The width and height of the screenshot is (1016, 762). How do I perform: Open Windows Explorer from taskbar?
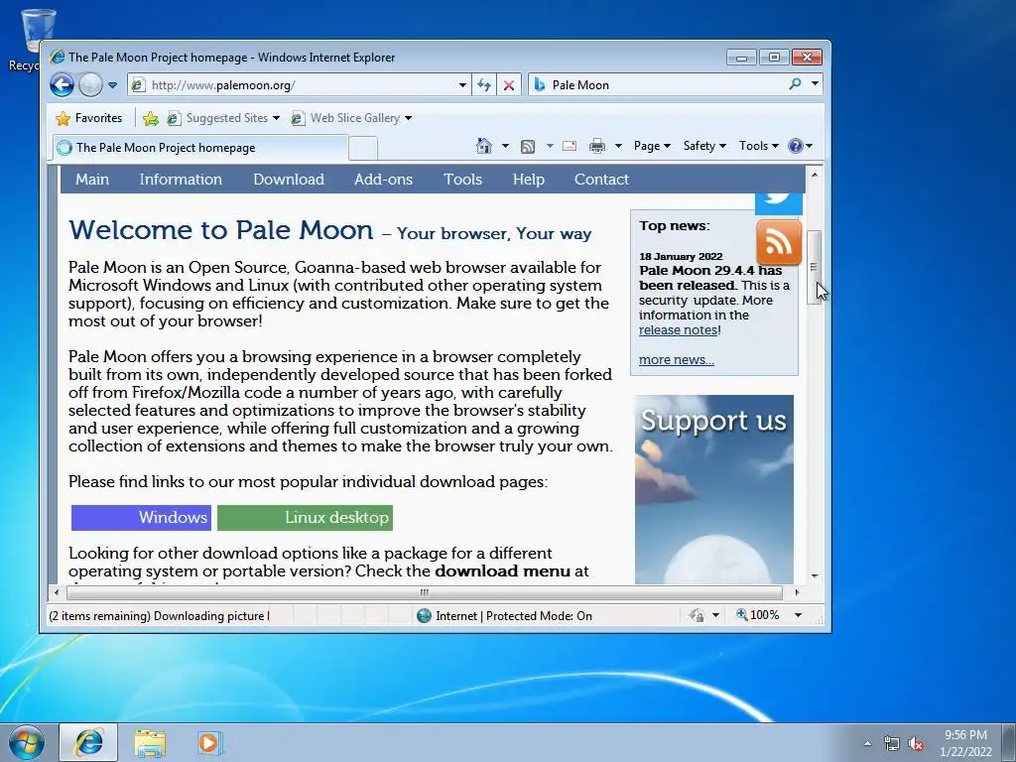pos(150,742)
